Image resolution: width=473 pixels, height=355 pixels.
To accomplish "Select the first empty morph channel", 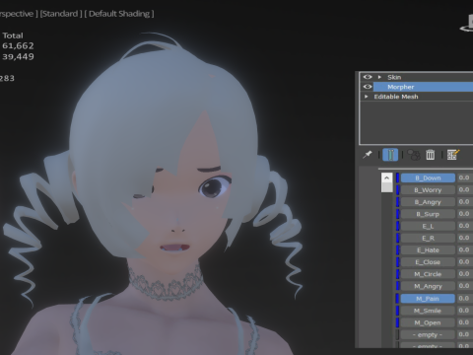I will tap(428, 334).
